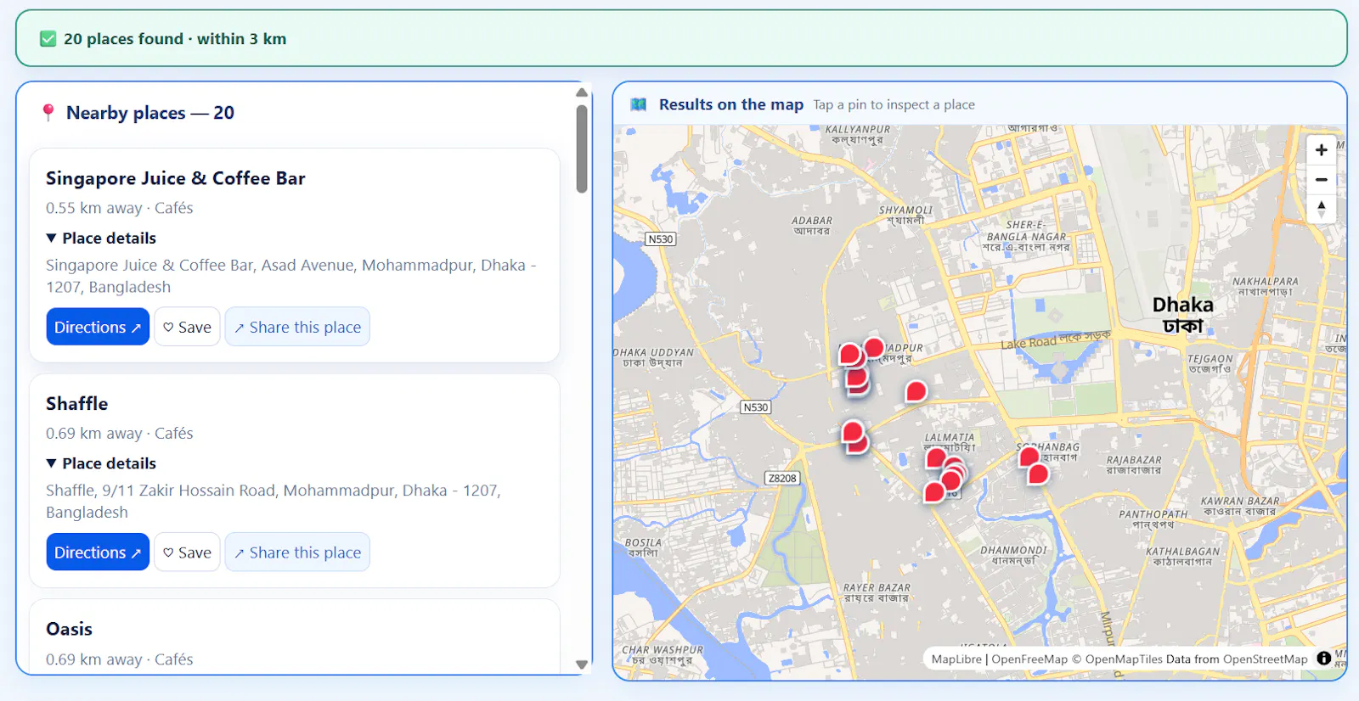Click the '0.69 km away · Cafés' line under Shaffle
Viewport: 1359px width, 701px height.
click(x=120, y=434)
